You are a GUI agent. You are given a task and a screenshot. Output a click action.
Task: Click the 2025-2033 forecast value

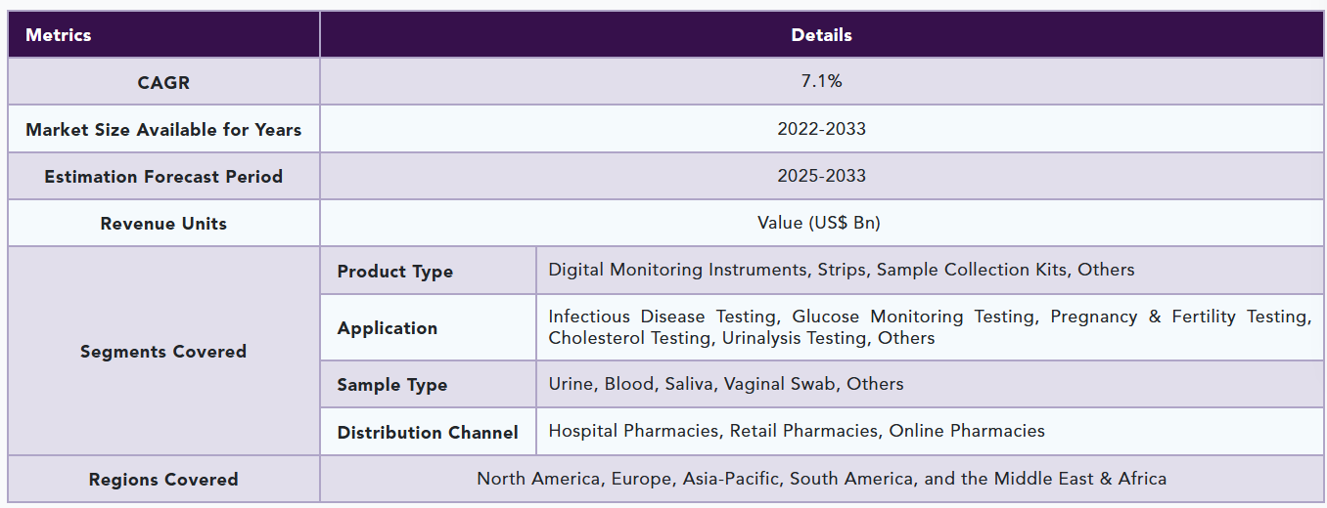(821, 176)
